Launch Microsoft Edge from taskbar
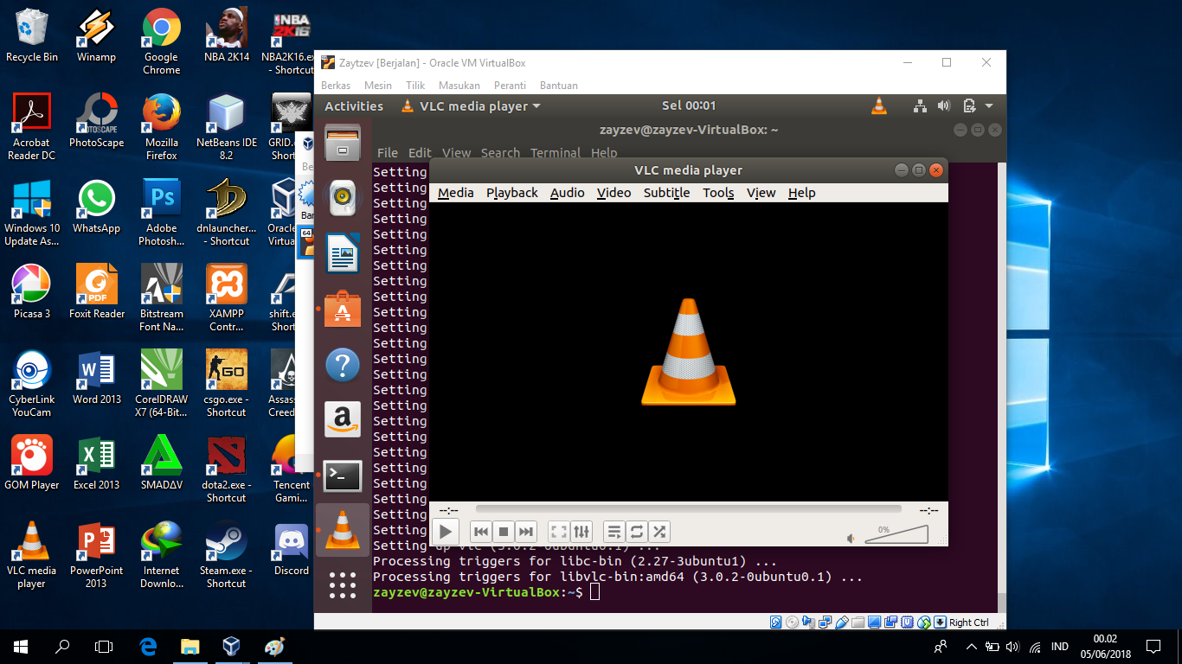 click(147, 646)
